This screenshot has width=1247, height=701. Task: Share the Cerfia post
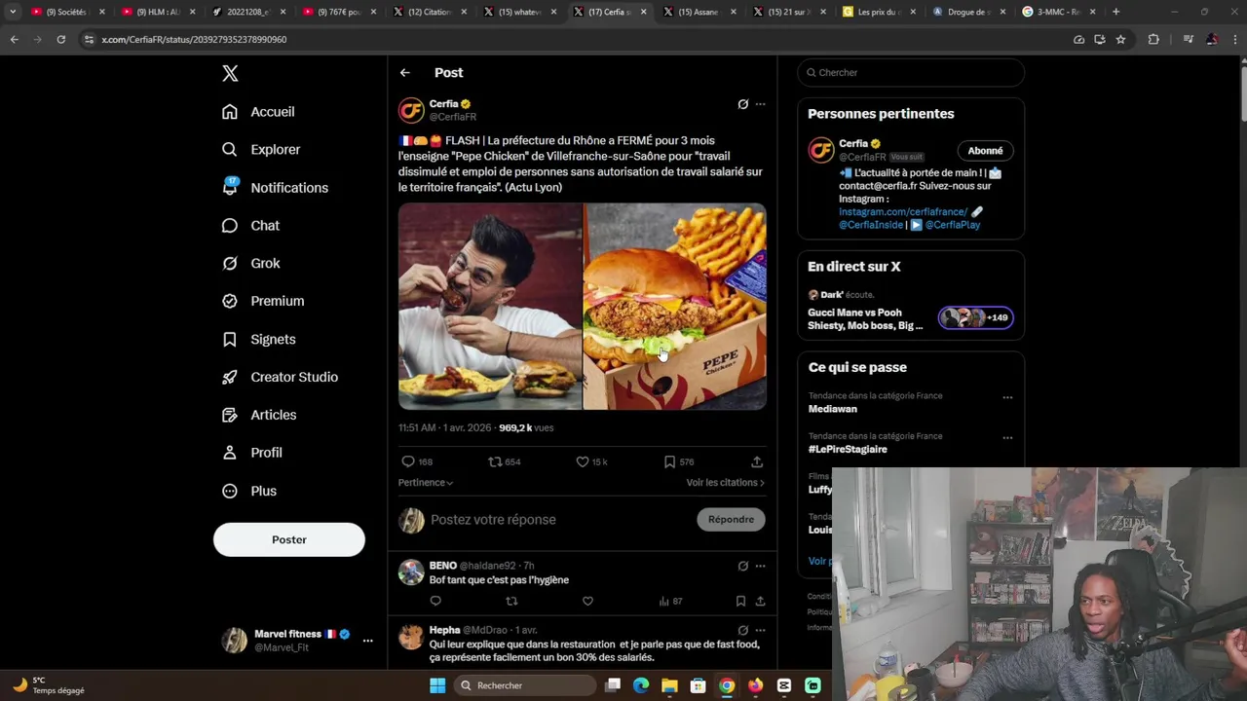[x=757, y=461]
